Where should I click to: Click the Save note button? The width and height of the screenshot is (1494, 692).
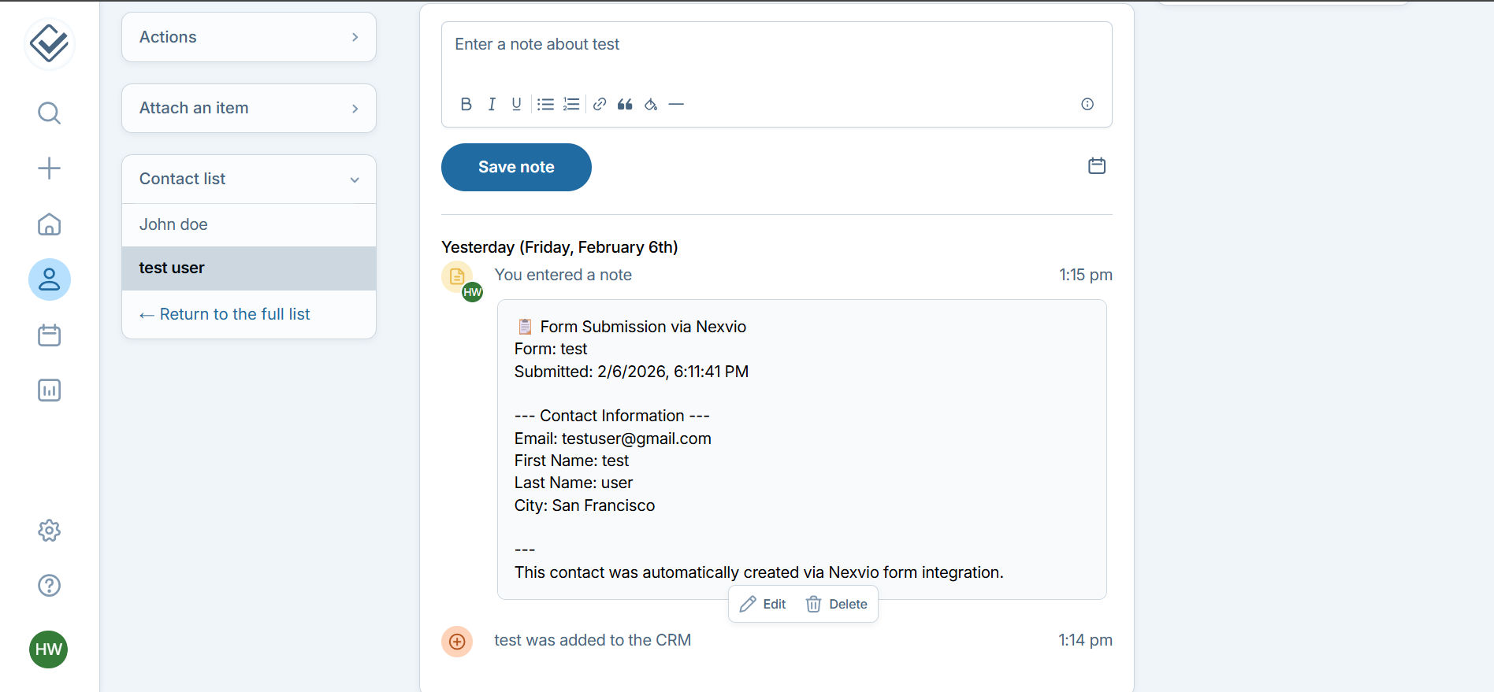click(516, 167)
